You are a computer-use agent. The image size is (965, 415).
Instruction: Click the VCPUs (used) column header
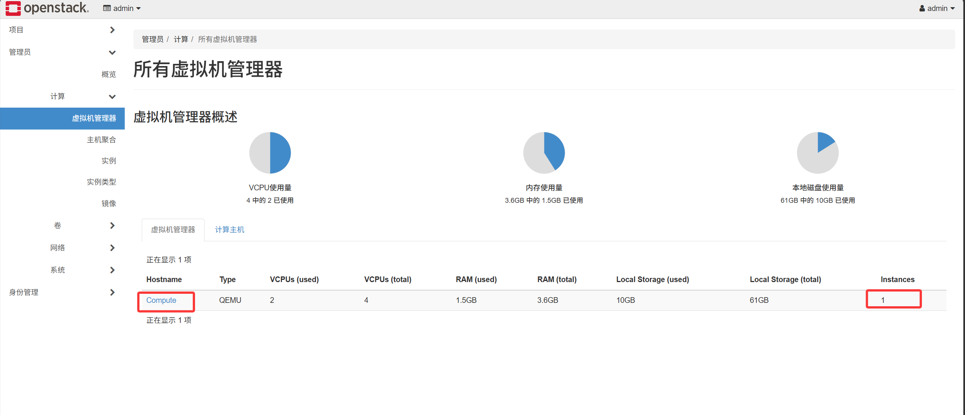294,279
